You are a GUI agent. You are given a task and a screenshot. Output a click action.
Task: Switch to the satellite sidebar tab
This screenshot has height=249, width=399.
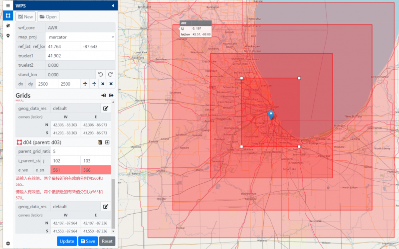click(x=8, y=25)
